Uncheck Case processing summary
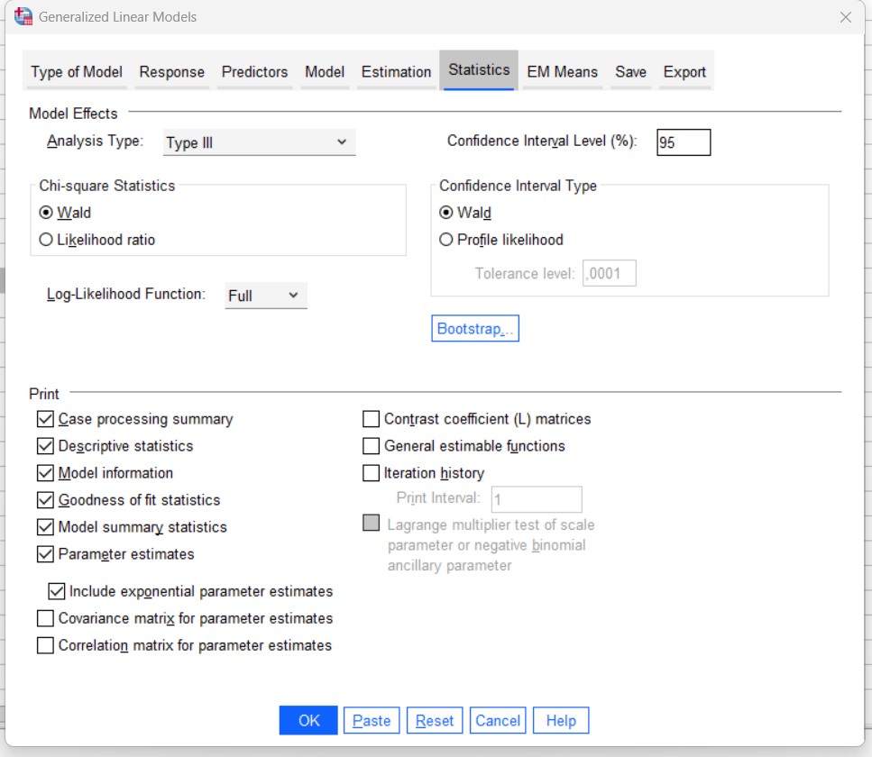 click(45, 419)
